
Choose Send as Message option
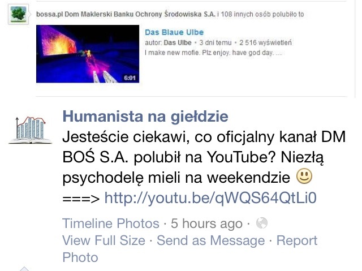(211, 240)
